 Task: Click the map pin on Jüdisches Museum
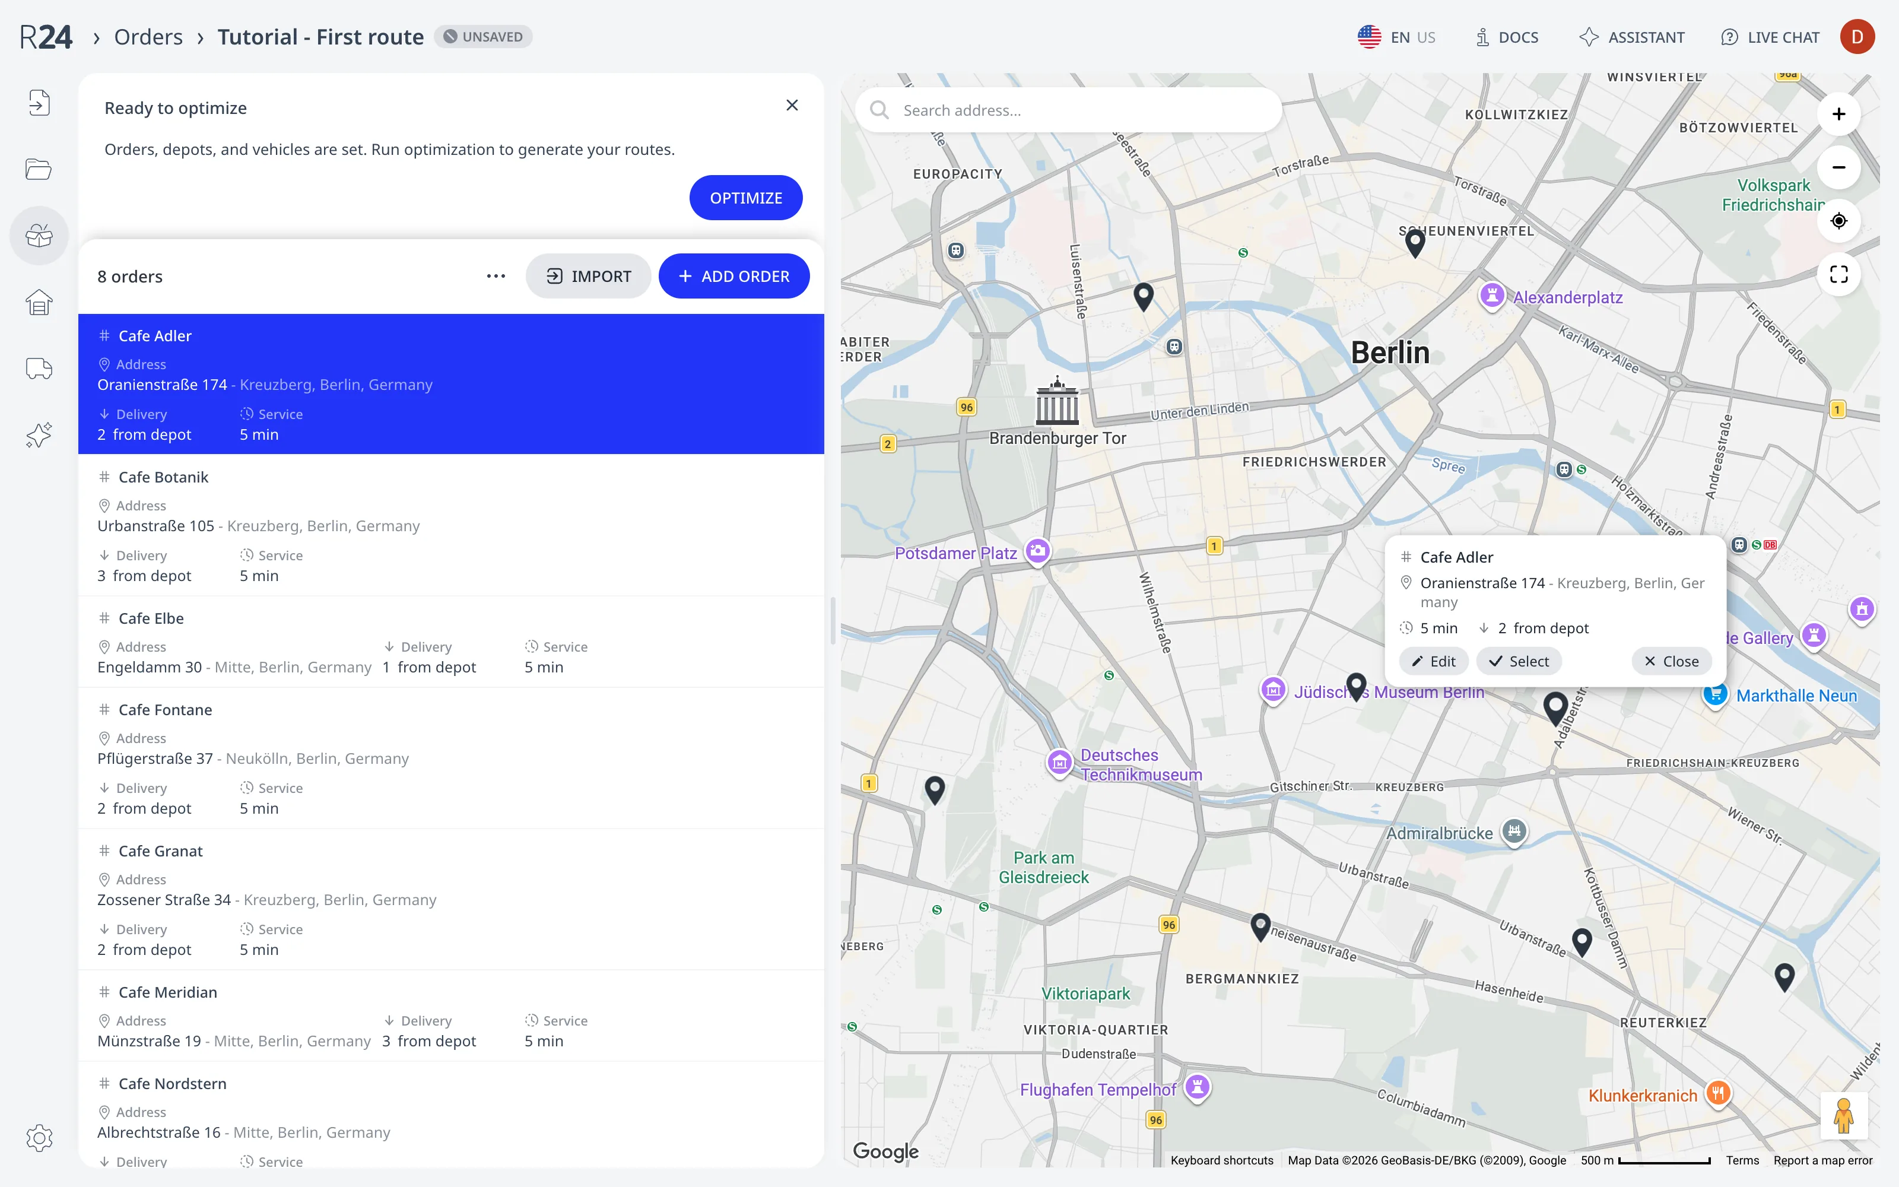tap(1356, 686)
